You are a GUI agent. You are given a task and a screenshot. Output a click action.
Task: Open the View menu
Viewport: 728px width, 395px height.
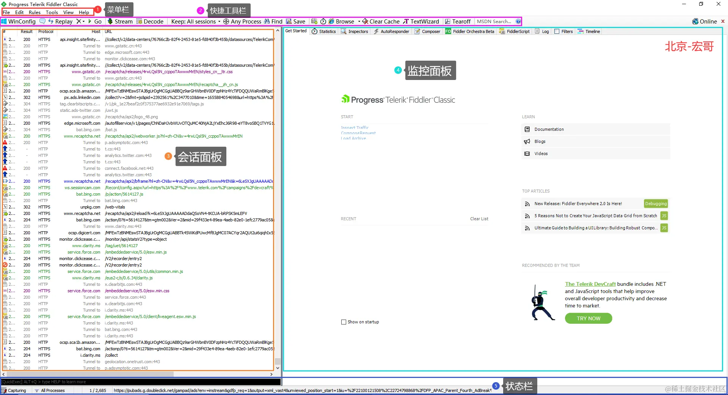[x=68, y=13]
